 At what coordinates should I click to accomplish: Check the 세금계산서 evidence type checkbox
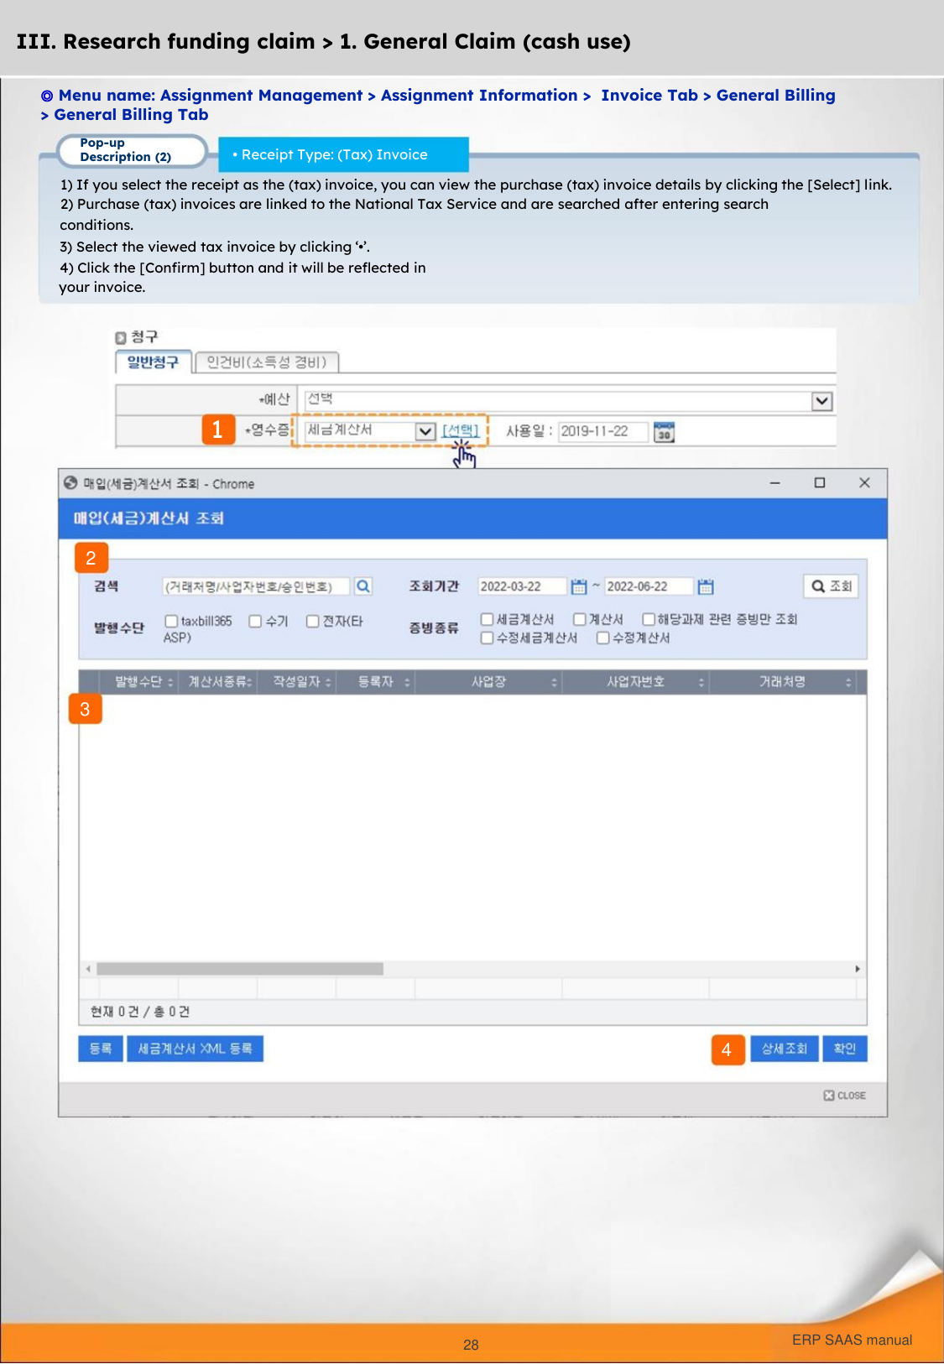point(487,619)
